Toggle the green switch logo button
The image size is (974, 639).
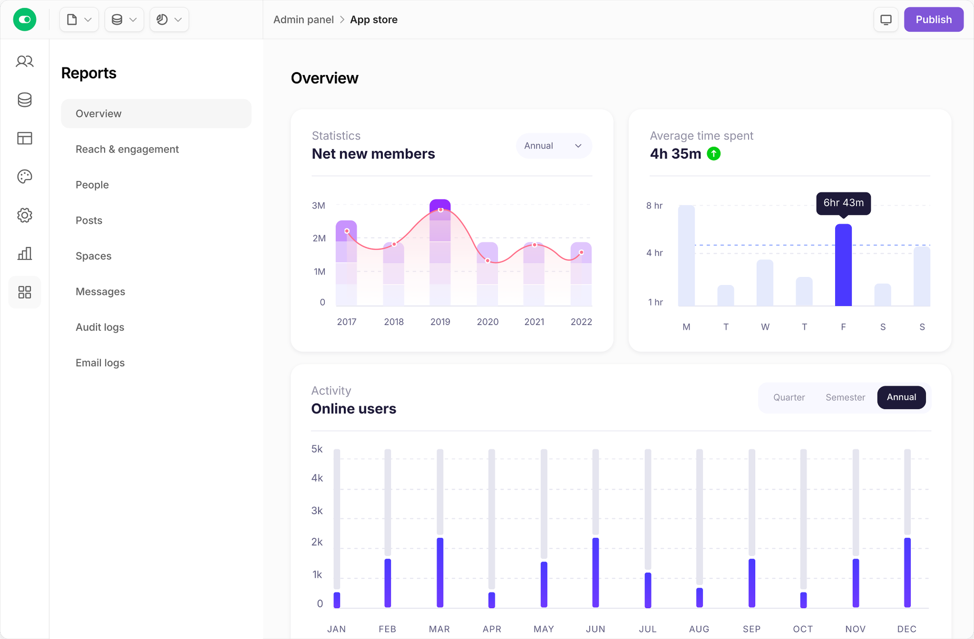pyautogui.click(x=24, y=19)
